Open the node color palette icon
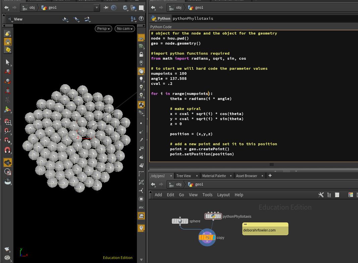Image resolution: width=358 pixels, height=263 pixels. tap(351, 195)
